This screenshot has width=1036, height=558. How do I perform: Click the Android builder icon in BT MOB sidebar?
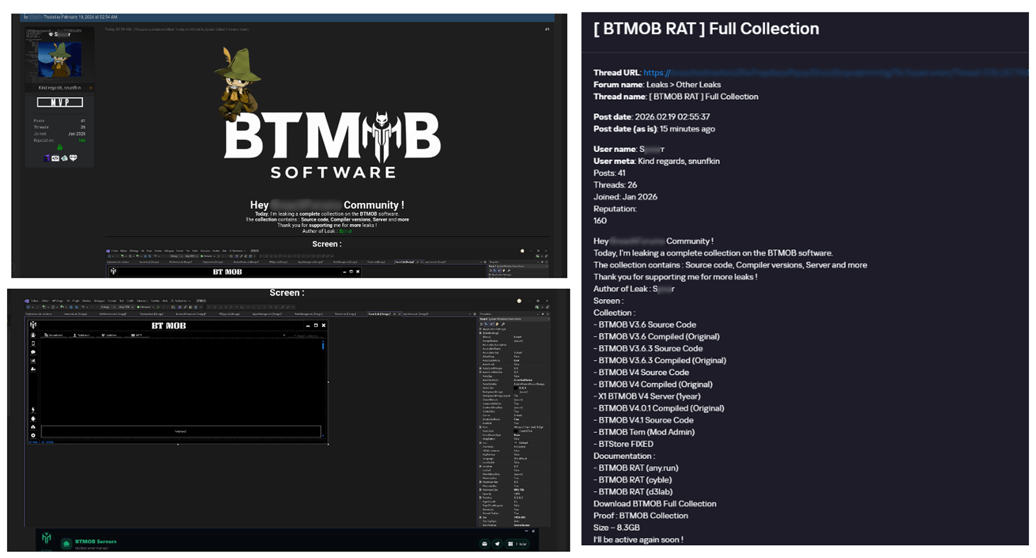coord(33,419)
